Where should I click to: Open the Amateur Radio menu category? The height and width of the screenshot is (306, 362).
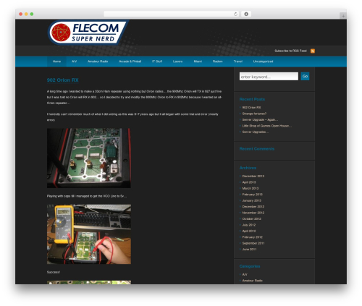[98, 61]
